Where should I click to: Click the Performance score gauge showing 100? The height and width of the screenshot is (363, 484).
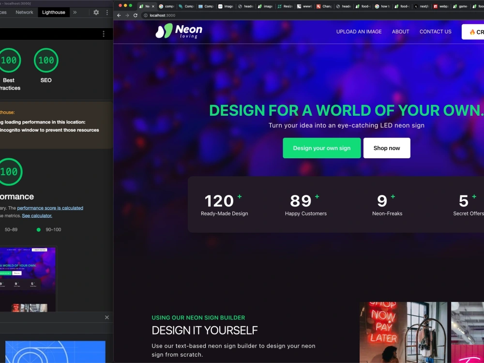10,172
